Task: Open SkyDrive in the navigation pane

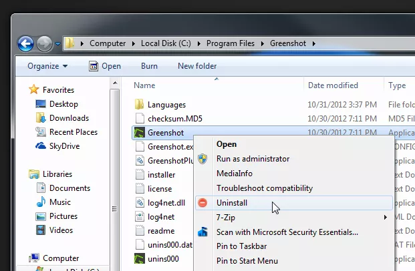Action: (64, 146)
